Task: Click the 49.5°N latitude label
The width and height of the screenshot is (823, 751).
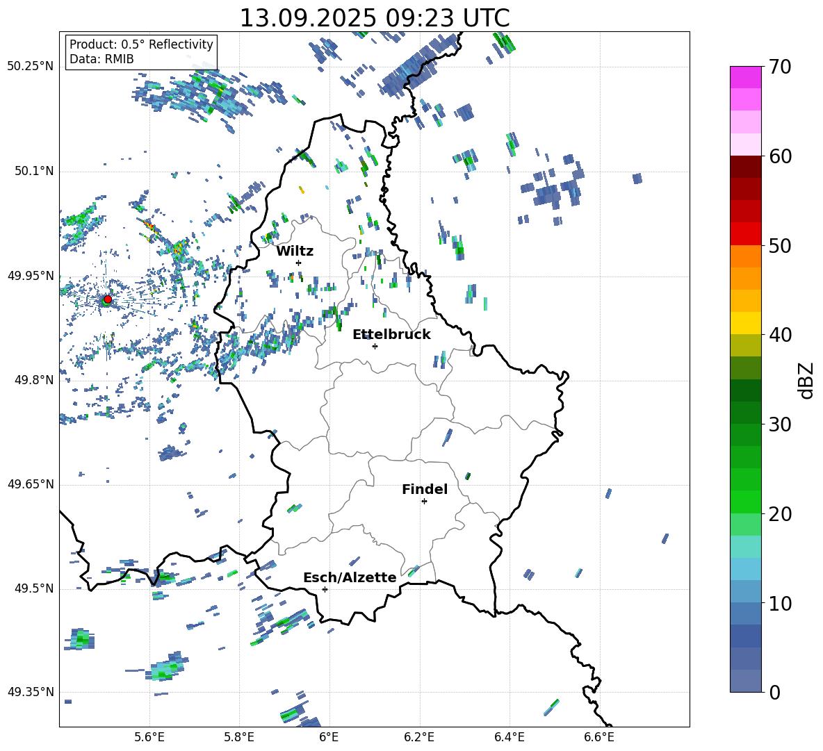Action: [33, 589]
